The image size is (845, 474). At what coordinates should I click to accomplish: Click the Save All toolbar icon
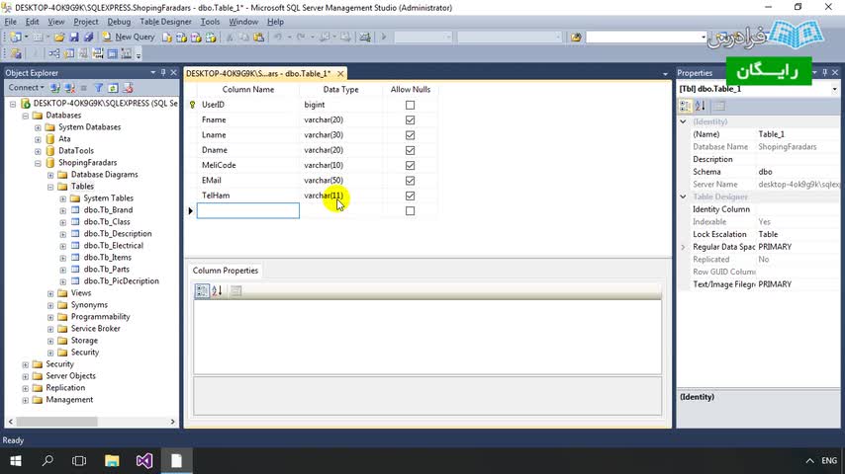(x=88, y=38)
